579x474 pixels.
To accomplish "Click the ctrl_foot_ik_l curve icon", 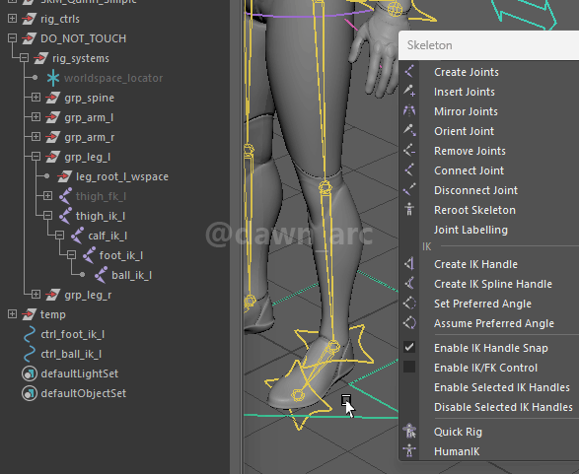I will pyautogui.click(x=30, y=334).
